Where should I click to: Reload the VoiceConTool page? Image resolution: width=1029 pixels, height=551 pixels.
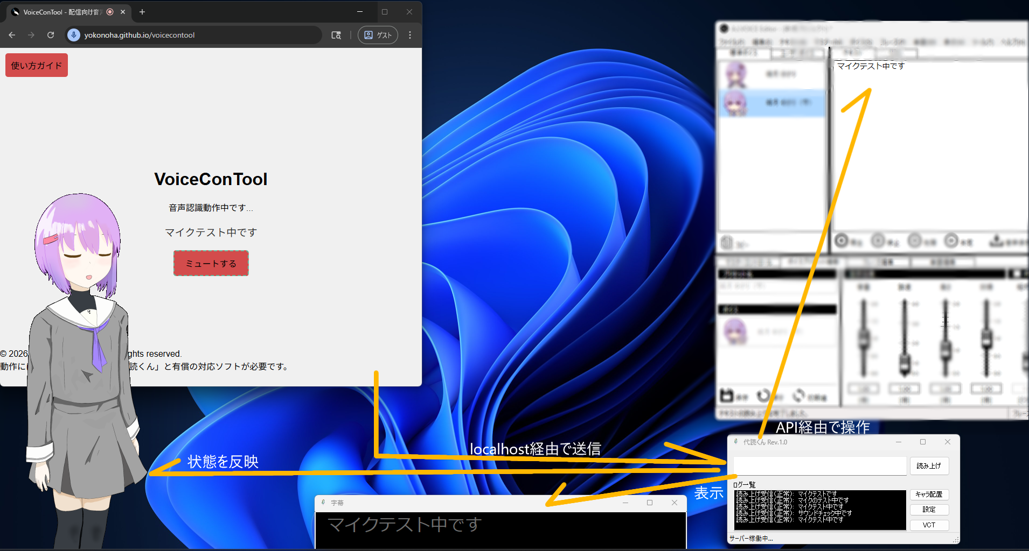pos(51,35)
